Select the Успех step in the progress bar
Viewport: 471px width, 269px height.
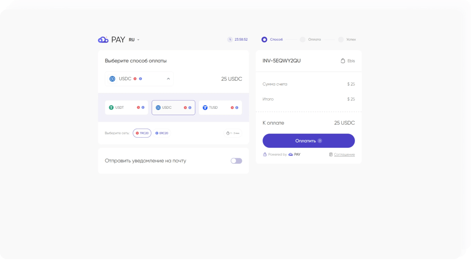tap(347, 39)
